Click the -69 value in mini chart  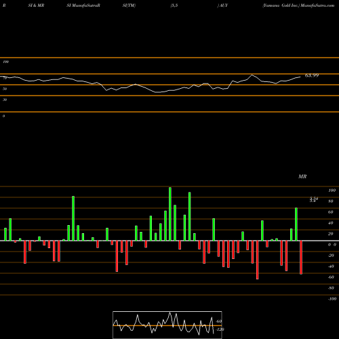coord(219,321)
